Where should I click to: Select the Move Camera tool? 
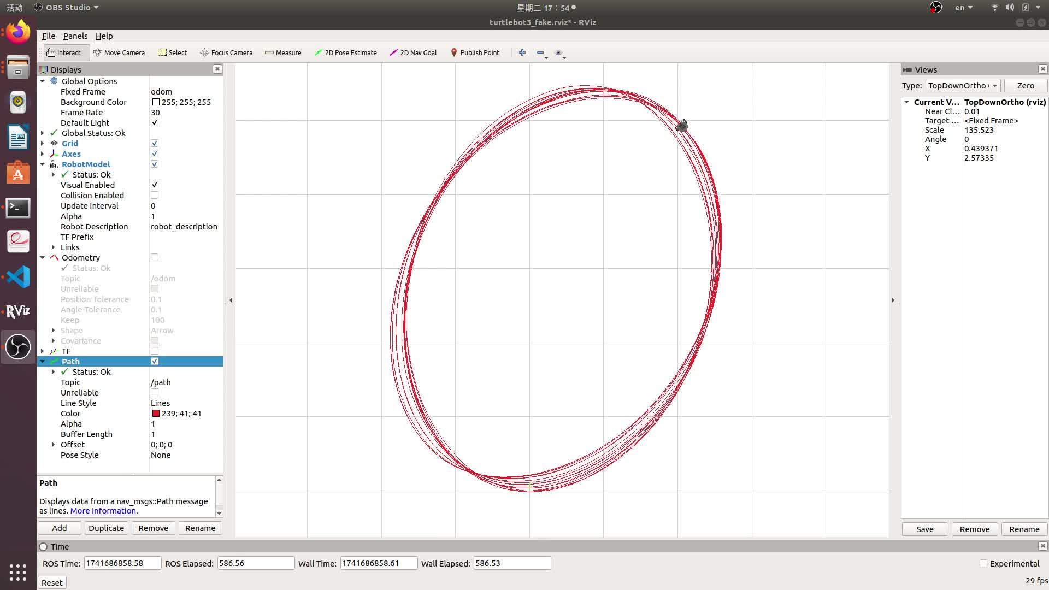click(x=119, y=52)
